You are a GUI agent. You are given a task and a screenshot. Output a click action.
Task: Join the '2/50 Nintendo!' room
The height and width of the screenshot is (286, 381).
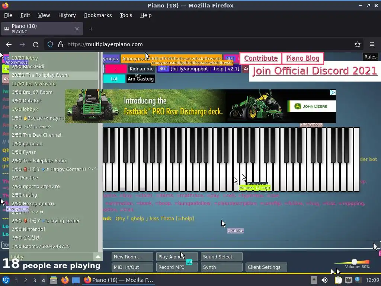pyautogui.click(x=54, y=229)
